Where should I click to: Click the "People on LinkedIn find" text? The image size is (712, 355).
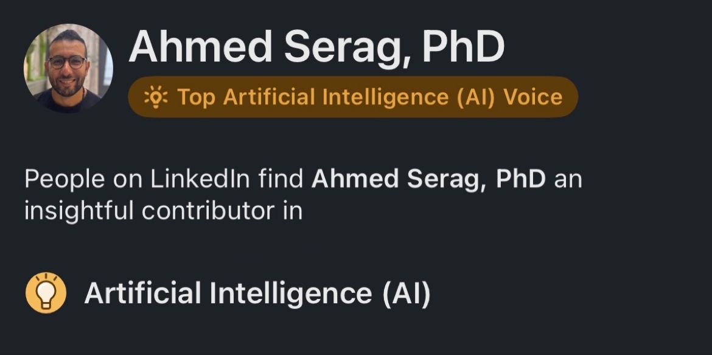(x=164, y=180)
